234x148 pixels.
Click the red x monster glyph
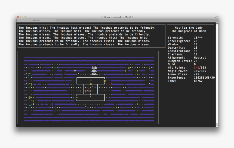(96, 64)
